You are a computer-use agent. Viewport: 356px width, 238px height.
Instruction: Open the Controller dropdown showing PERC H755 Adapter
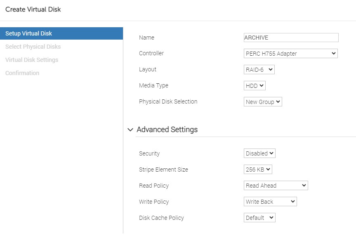click(290, 53)
